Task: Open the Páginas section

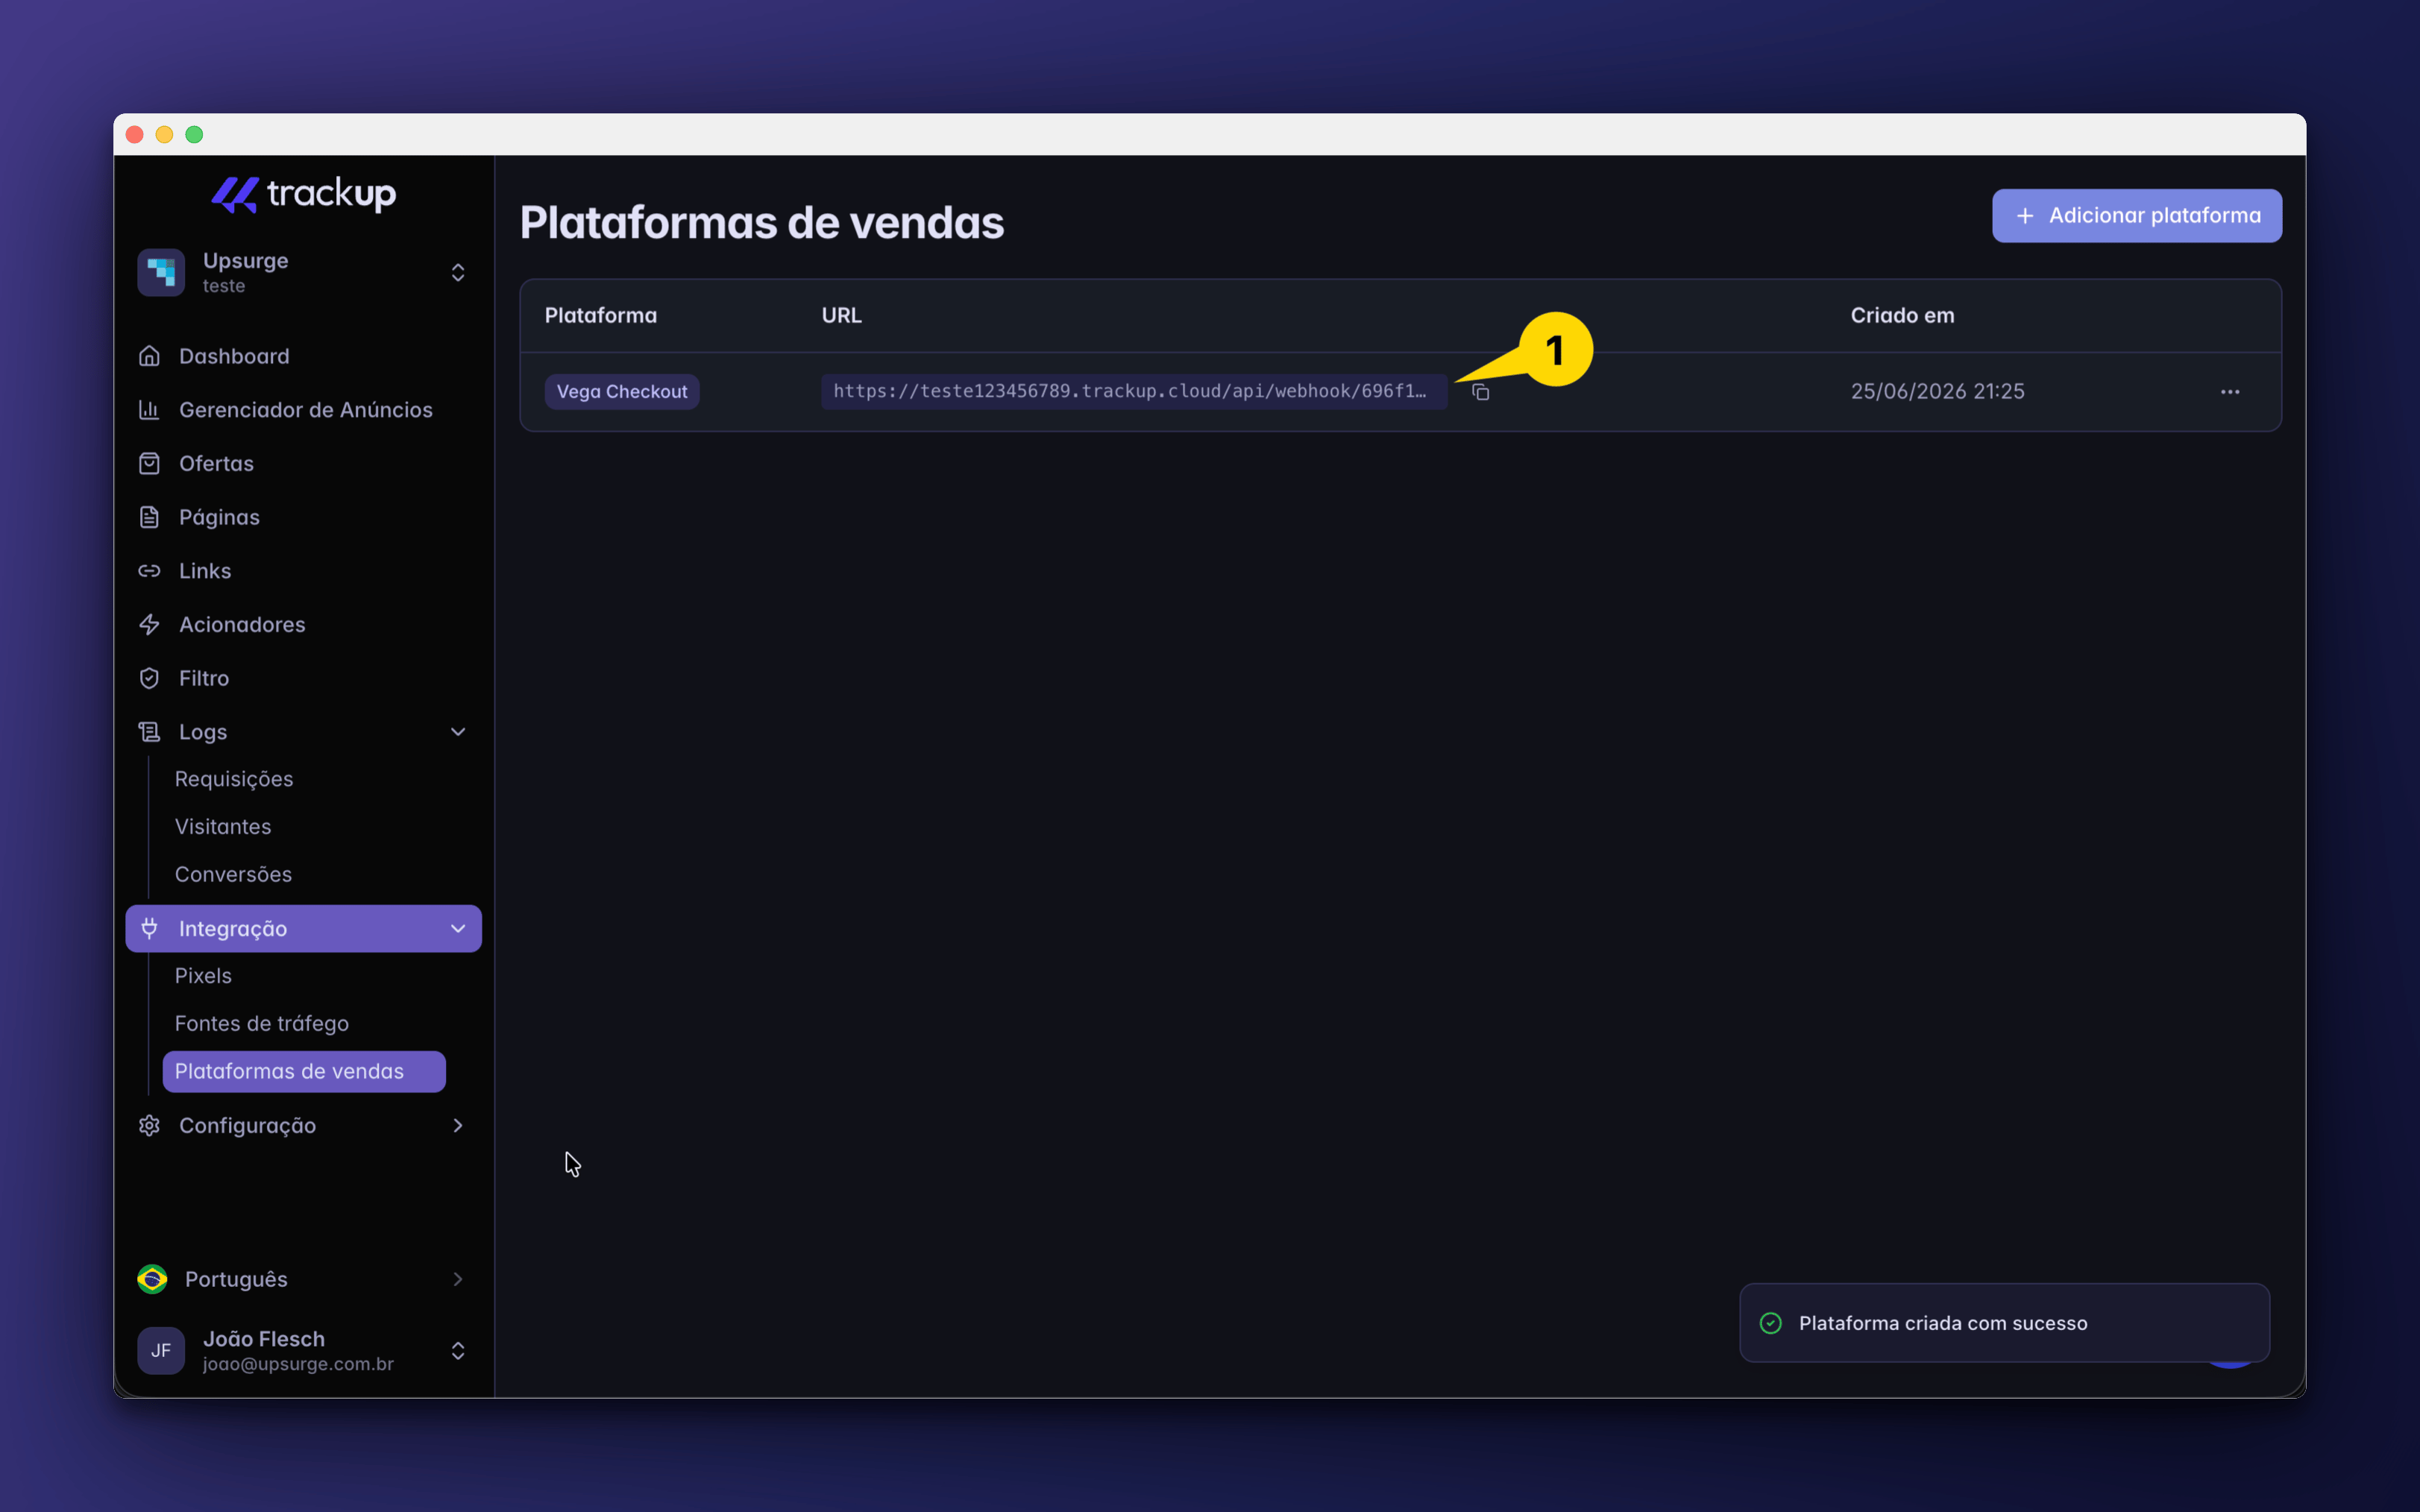Action: tap(303, 517)
